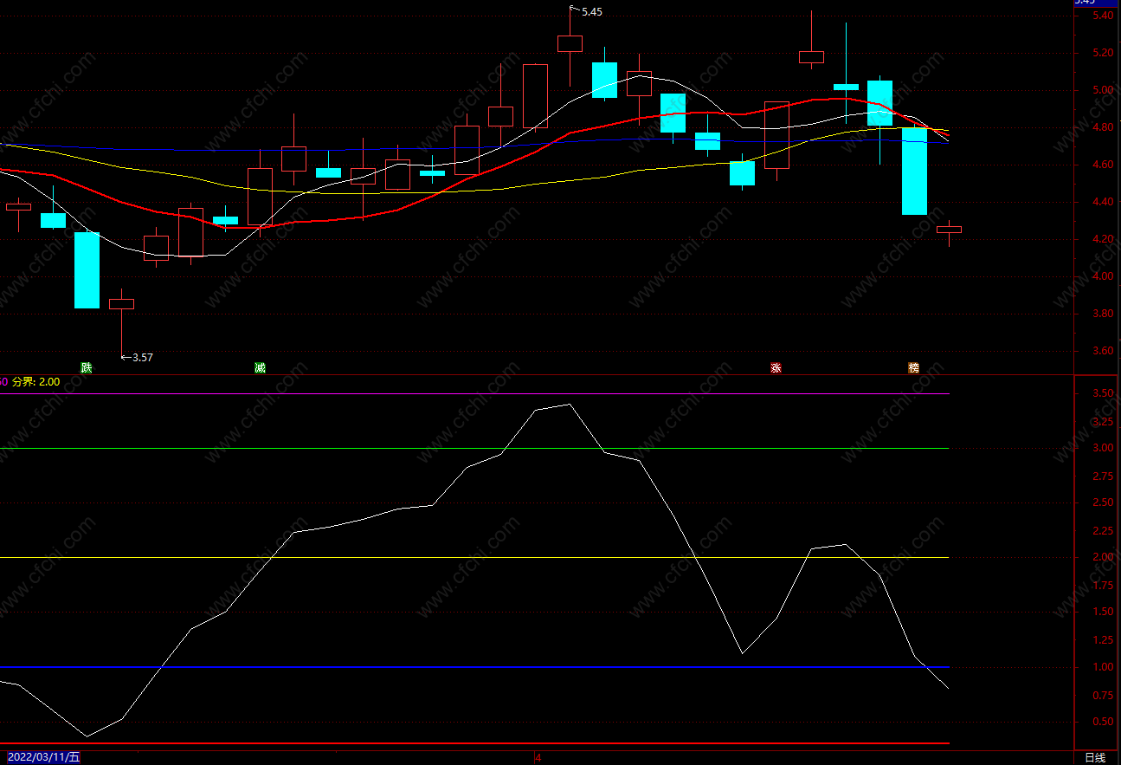
Task: Click the green 减 event marker
Action: [260, 367]
